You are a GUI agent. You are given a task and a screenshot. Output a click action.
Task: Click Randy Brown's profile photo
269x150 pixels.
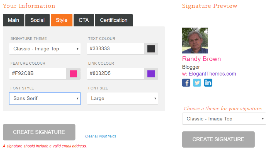point(195,41)
